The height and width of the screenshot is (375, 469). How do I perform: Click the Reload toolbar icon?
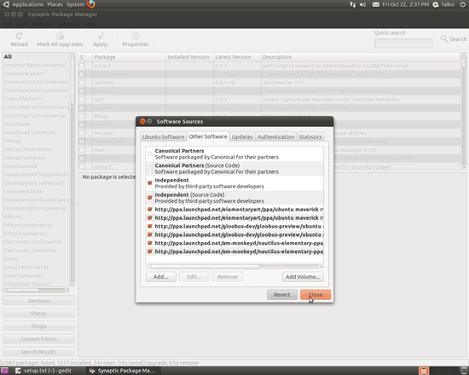pos(19,36)
